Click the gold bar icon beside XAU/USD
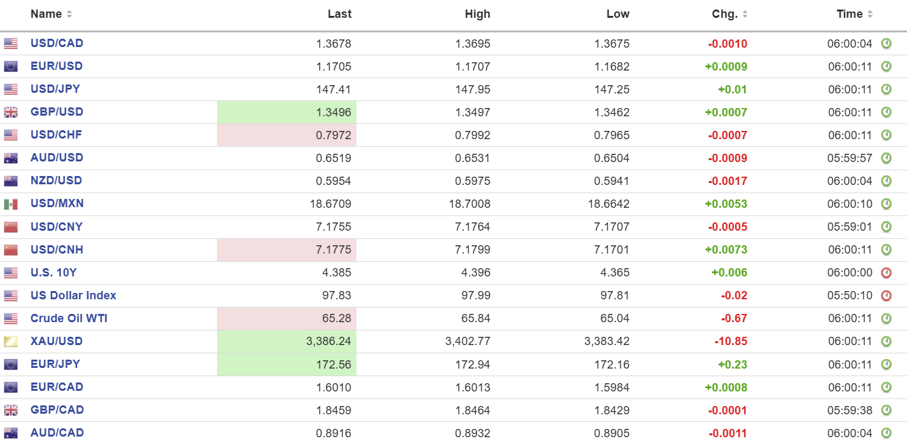Screen dimensions: 907x441 click(11, 342)
